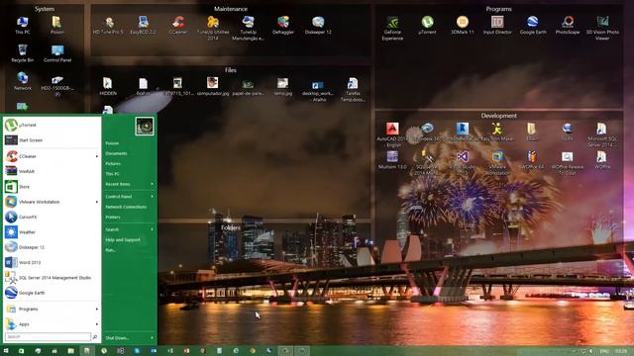Image resolution: width=634 pixels, height=356 pixels.
Task: Open the Control Panel desktop icon
Action: point(57,53)
